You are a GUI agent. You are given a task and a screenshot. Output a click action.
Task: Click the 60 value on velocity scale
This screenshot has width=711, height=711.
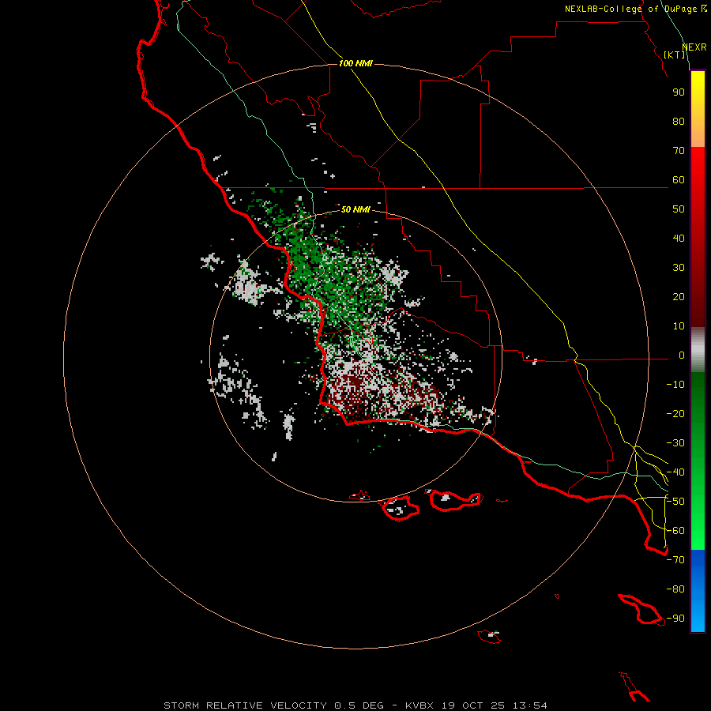coord(679,180)
